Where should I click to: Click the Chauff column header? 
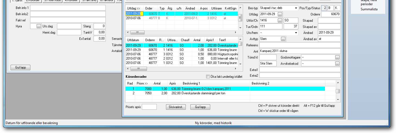coord(186,40)
